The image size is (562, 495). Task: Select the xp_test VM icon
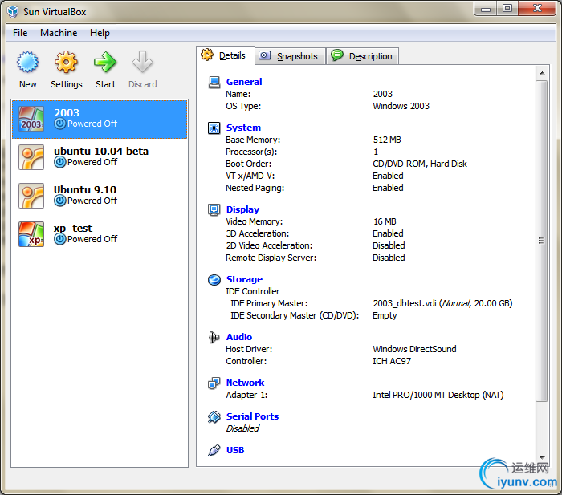(x=31, y=234)
